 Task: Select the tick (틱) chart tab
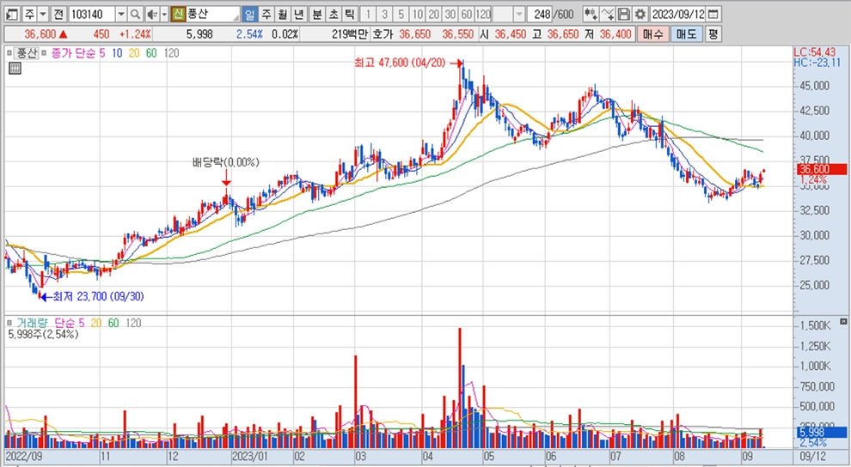point(349,15)
